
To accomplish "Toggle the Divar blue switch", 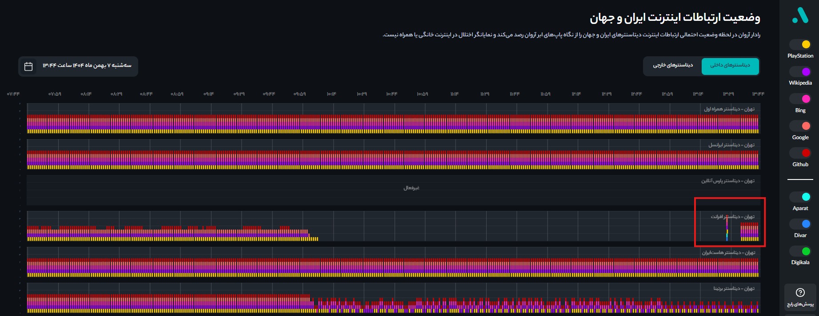I will (800, 224).
